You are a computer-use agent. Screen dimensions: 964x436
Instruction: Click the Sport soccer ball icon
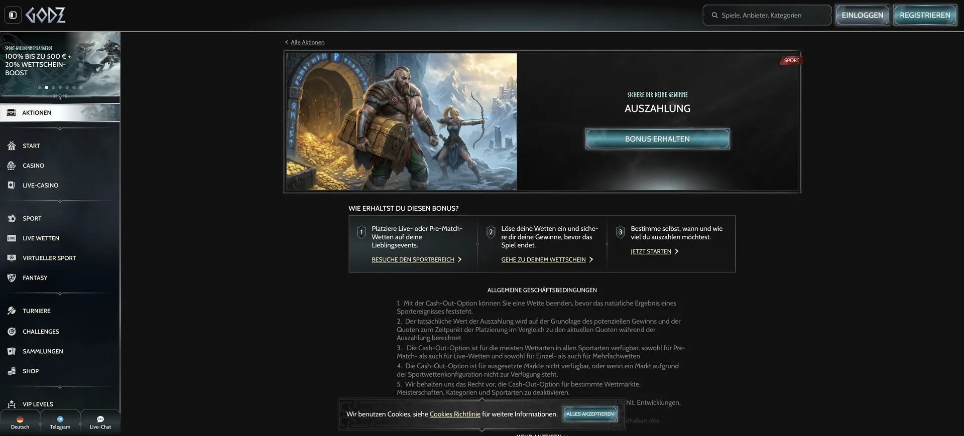(12, 218)
